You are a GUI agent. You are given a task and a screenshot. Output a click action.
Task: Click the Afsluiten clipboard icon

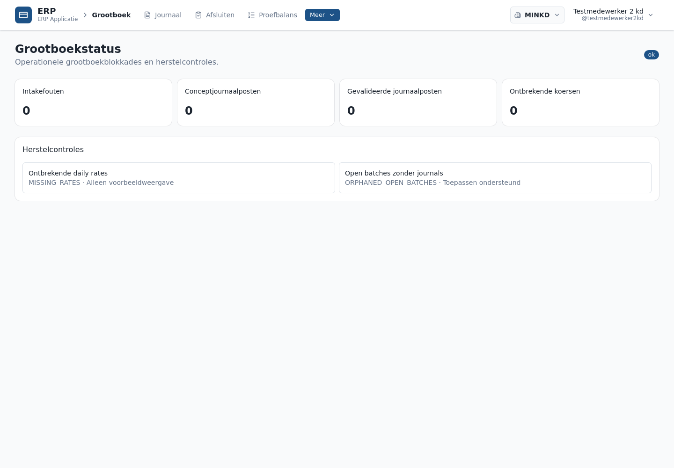pos(198,15)
